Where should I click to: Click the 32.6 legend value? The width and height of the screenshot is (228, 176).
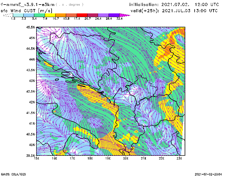pyautogui.click(x=119, y=19)
